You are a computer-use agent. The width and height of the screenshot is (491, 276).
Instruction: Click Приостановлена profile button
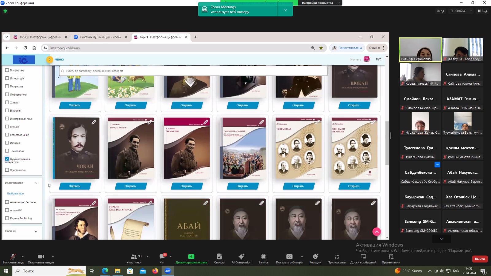pos(347,48)
